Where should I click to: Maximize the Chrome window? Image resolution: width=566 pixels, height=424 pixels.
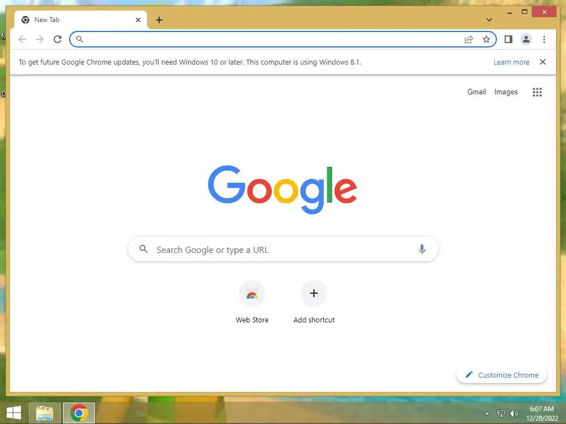(x=525, y=12)
